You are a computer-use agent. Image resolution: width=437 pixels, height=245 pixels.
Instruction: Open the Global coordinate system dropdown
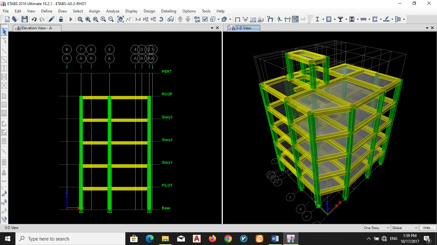click(x=405, y=228)
